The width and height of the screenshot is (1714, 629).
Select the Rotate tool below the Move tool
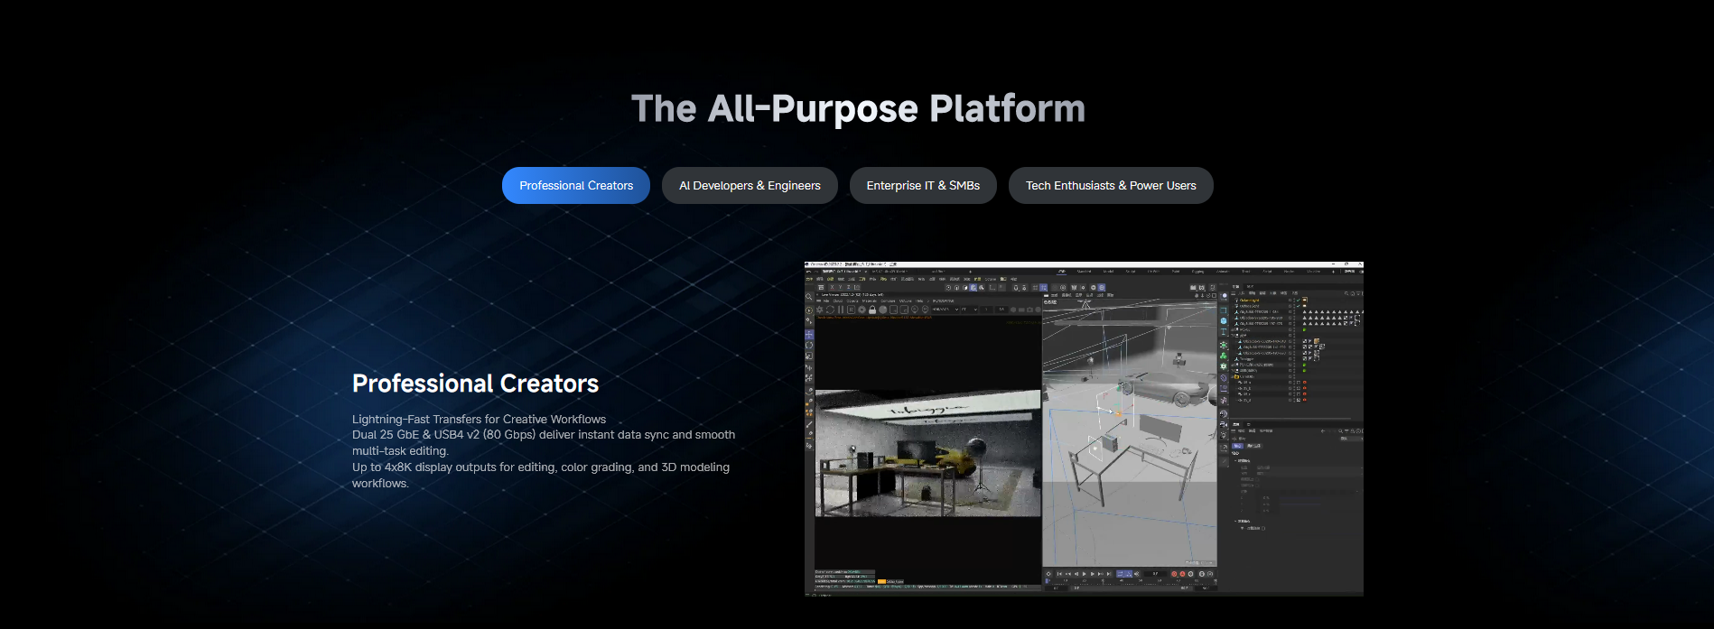point(809,346)
